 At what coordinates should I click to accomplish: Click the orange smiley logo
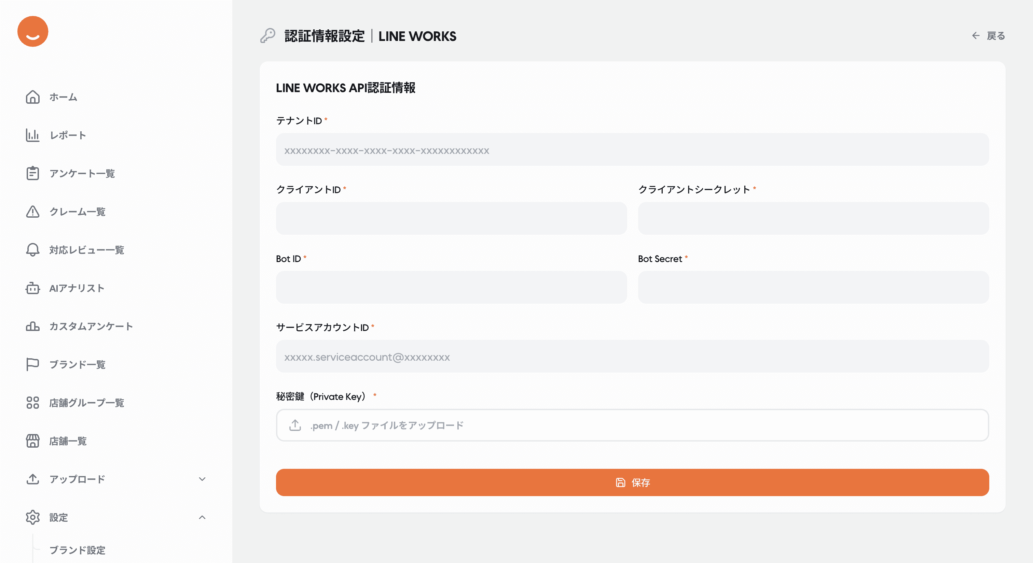(x=33, y=32)
